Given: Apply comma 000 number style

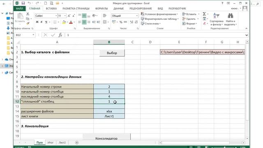Looking at the screenshot, I should click(125, 22).
